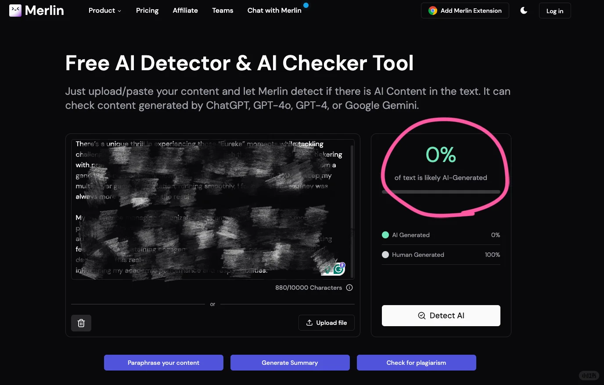This screenshot has width=604, height=385.
Task: Delete pasted text with trash icon
Action: 81,323
